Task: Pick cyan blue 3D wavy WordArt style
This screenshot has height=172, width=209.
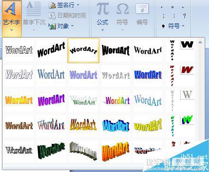Action: pos(116,126)
